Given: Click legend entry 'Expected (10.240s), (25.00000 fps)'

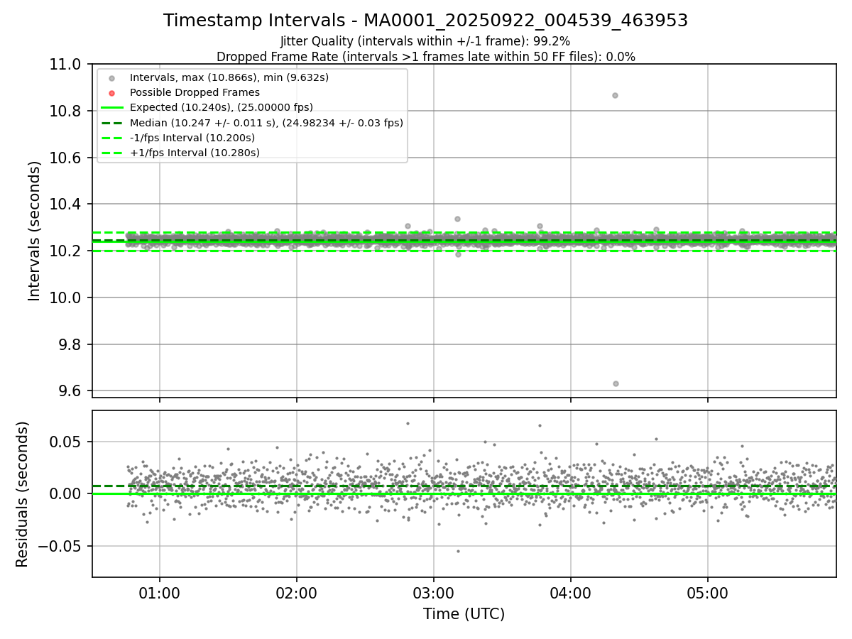Looking at the screenshot, I should click(x=222, y=107).
